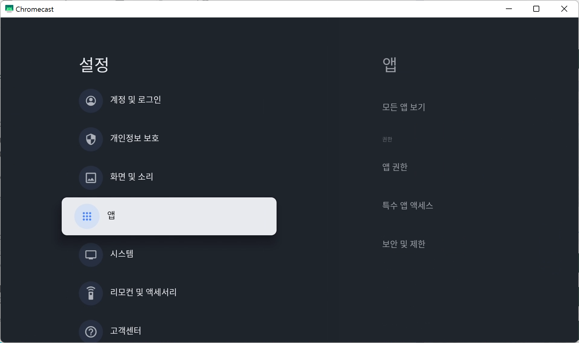Select 화면 및 소리 menu item
579x343 pixels.
point(132,177)
